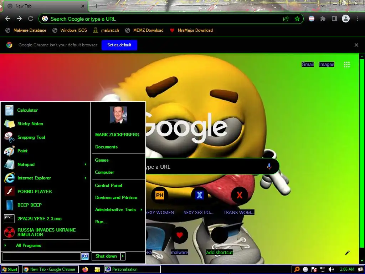Open the PH shortcut tile
This screenshot has height=274, width=365.
click(x=159, y=195)
